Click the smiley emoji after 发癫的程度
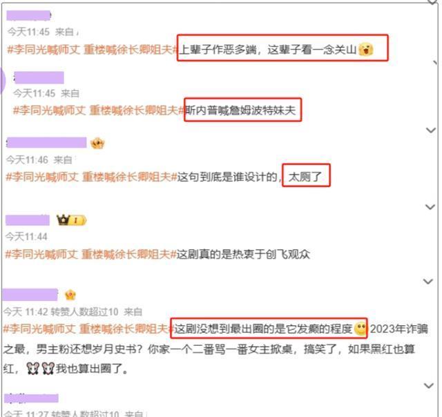The height and width of the screenshot is (417, 442). click(360, 329)
